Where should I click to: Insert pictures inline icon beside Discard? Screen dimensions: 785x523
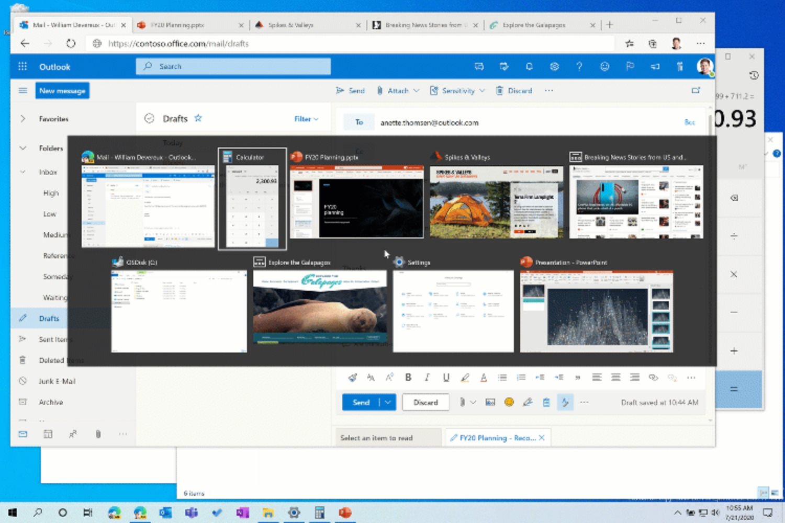[x=490, y=402]
